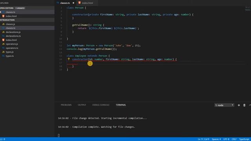251x141 pixels.
Task: Change encoding via UTF-8 status item
Action: coord(226,139)
